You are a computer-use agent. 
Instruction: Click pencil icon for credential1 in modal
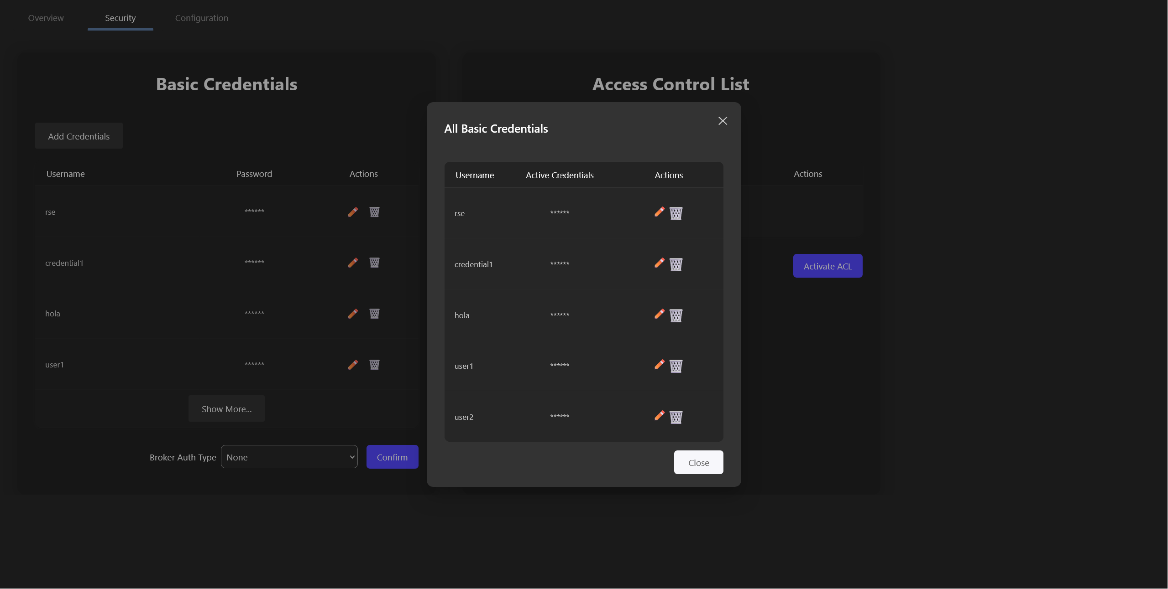[659, 263]
